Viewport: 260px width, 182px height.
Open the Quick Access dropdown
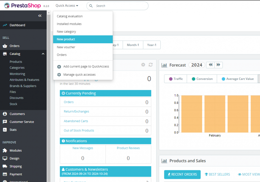67,5
